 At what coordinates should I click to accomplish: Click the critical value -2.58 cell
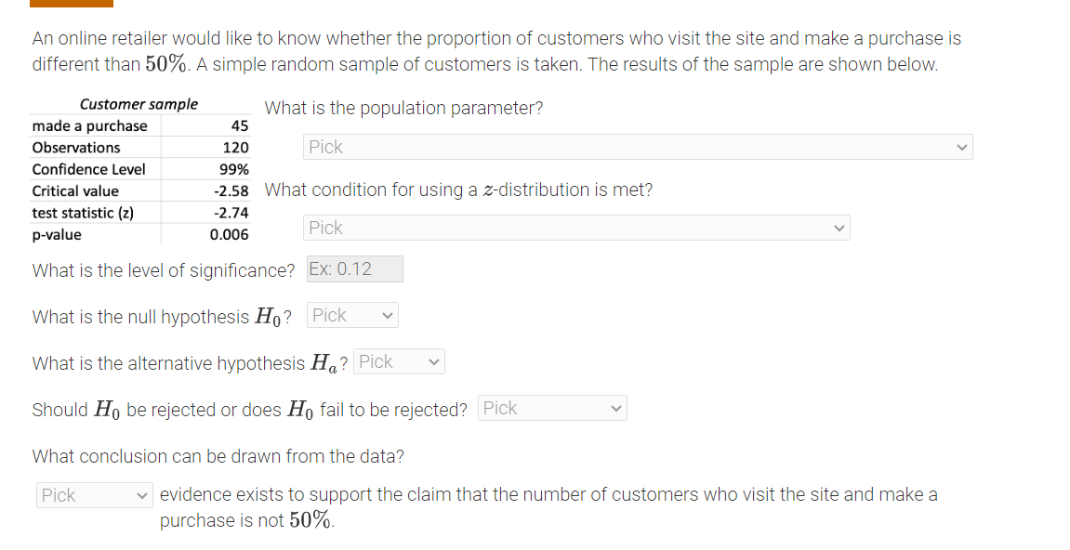[x=231, y=191]
